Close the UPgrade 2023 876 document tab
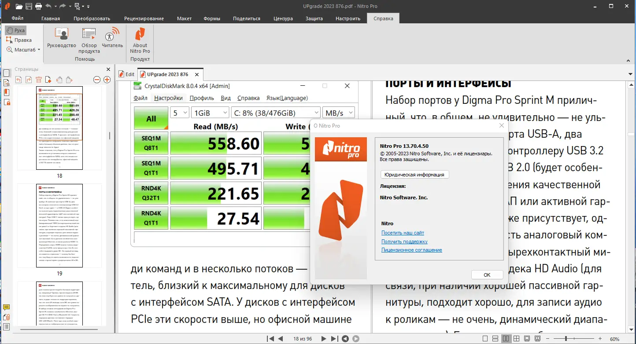 tap(198, 74)
